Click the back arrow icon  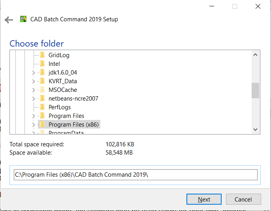[x=9, y=20]
